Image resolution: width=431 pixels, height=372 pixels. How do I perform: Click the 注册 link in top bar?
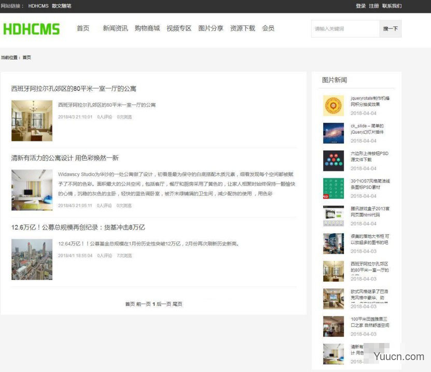click(x=374, y=6)
